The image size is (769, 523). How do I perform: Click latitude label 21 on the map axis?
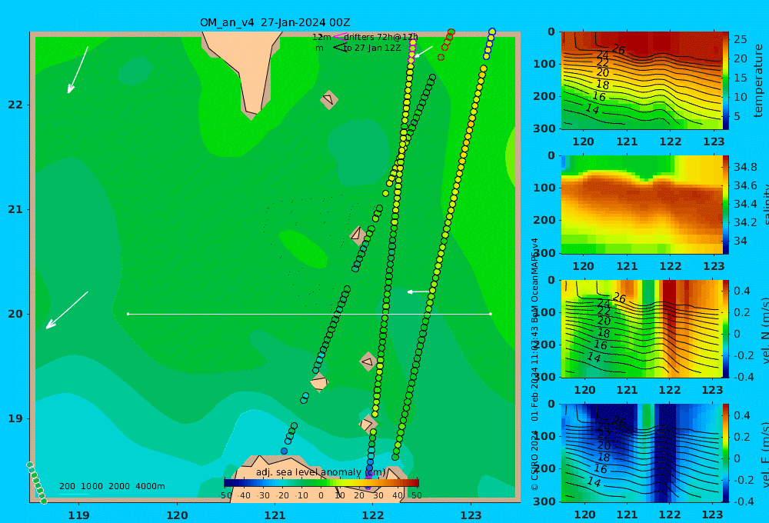point(15,209)
